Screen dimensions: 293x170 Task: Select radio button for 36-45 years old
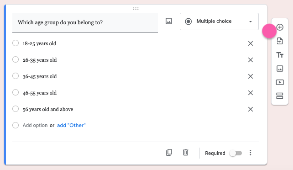tap(16, 76)
